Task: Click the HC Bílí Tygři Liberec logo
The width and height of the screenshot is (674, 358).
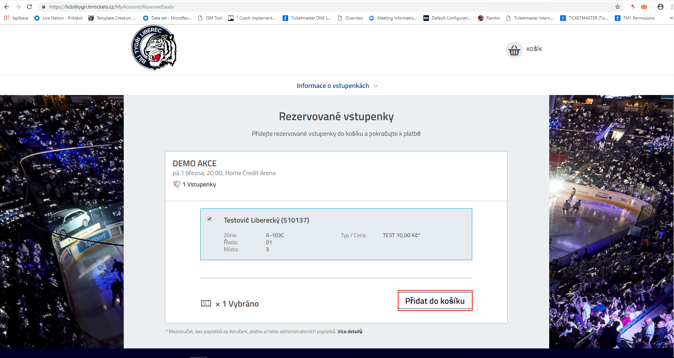Action: (x=154, y=48)
